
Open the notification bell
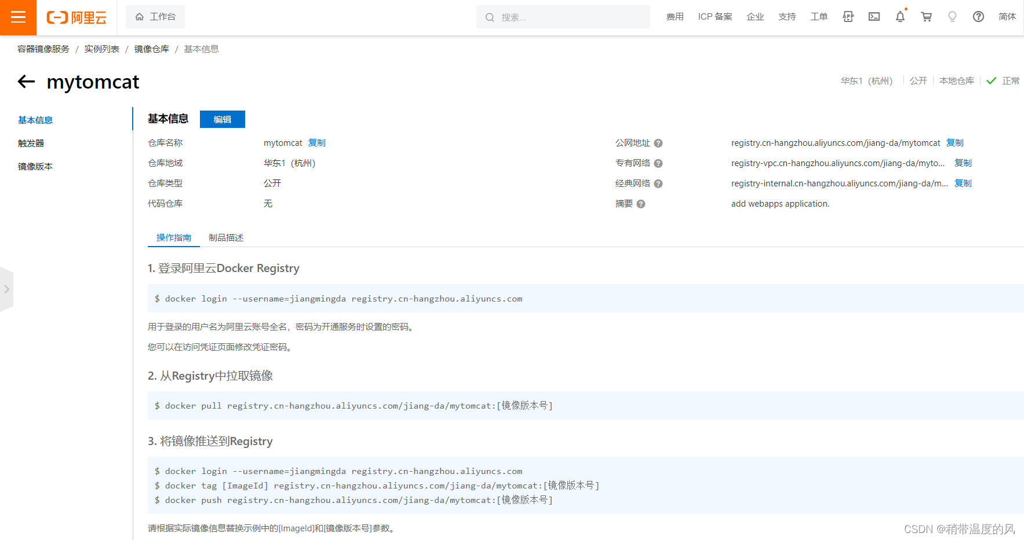pos(900,17)
